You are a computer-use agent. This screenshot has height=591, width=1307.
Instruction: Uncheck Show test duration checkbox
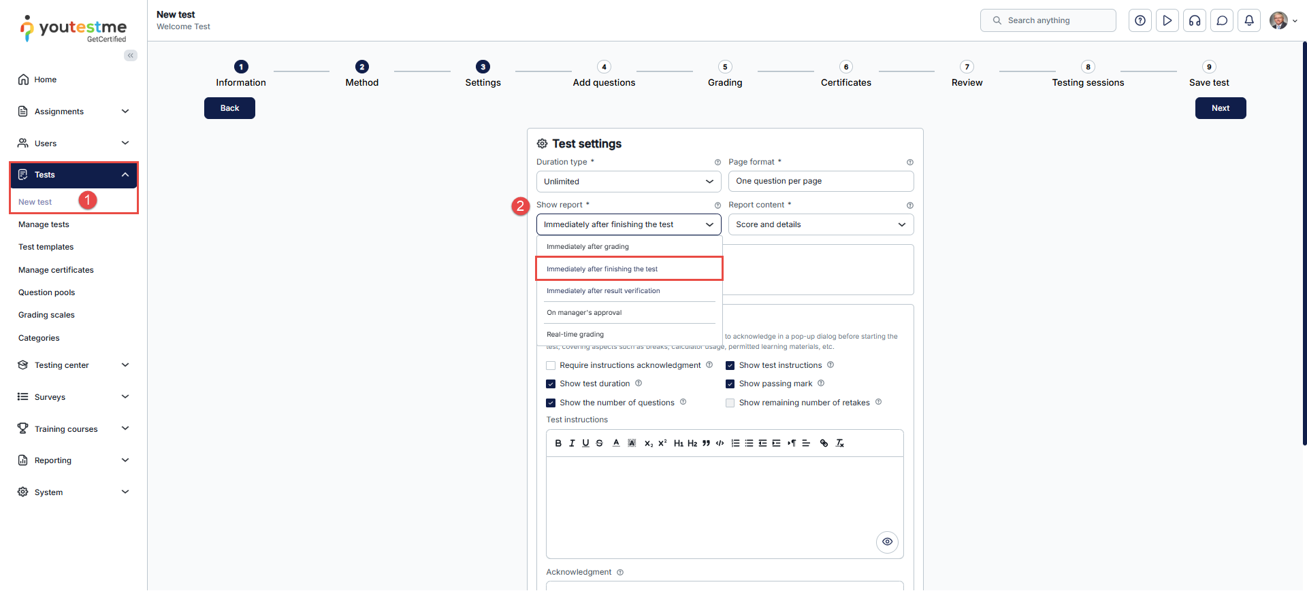[x=551, y=384]
